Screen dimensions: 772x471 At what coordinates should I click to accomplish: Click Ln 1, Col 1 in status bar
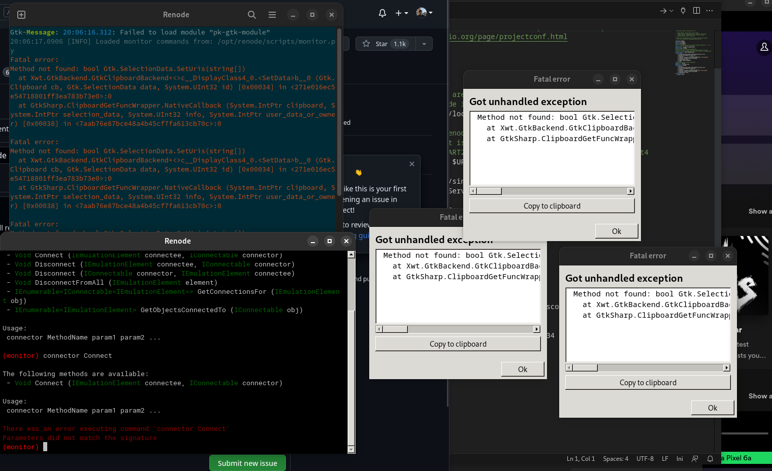coord(581,459)
